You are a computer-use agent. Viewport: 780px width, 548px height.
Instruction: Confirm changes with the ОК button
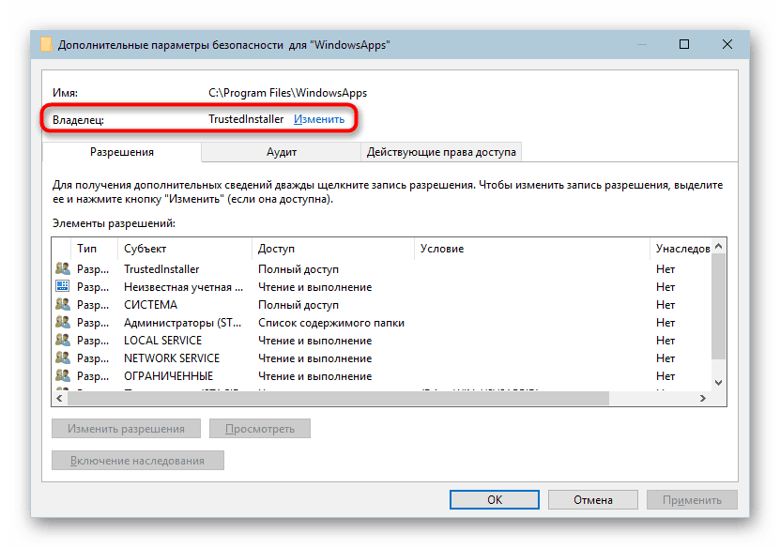[494, 499]
